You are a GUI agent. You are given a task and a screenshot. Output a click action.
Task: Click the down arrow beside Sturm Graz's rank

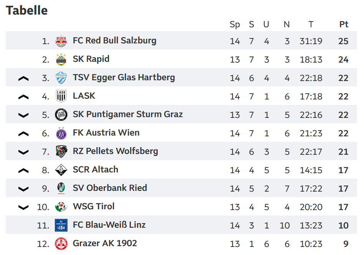coord(23,115)
